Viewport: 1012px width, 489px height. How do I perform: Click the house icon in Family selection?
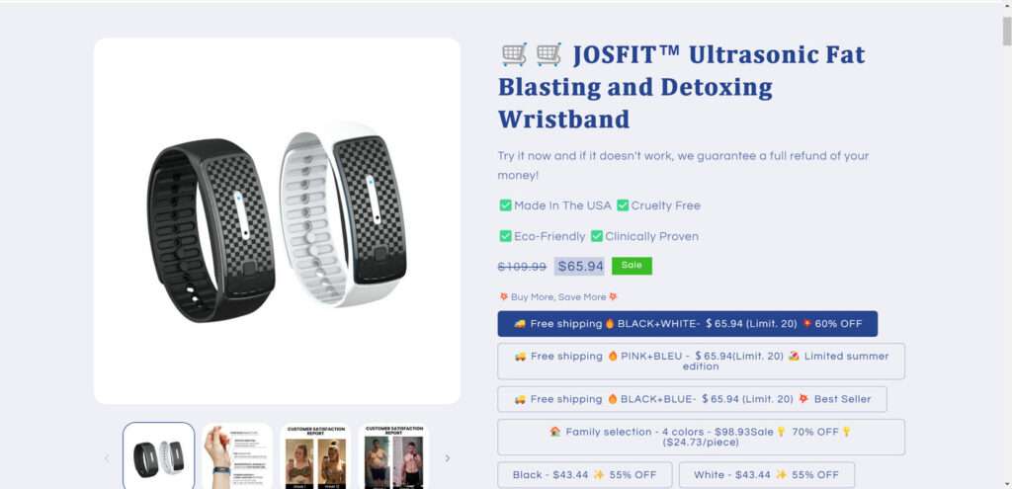tap(555, 432)
